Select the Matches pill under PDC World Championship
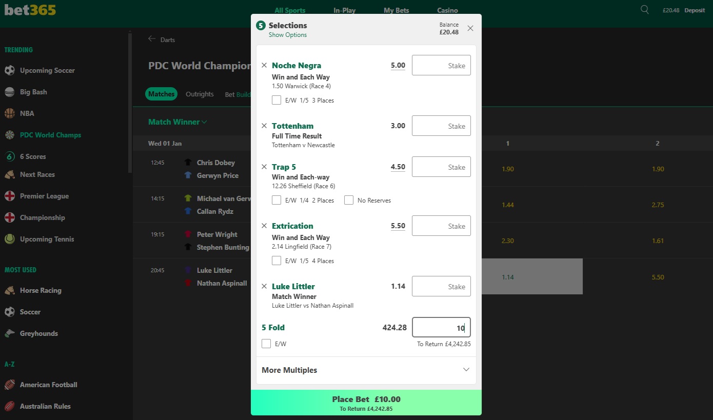 [161, 94]
